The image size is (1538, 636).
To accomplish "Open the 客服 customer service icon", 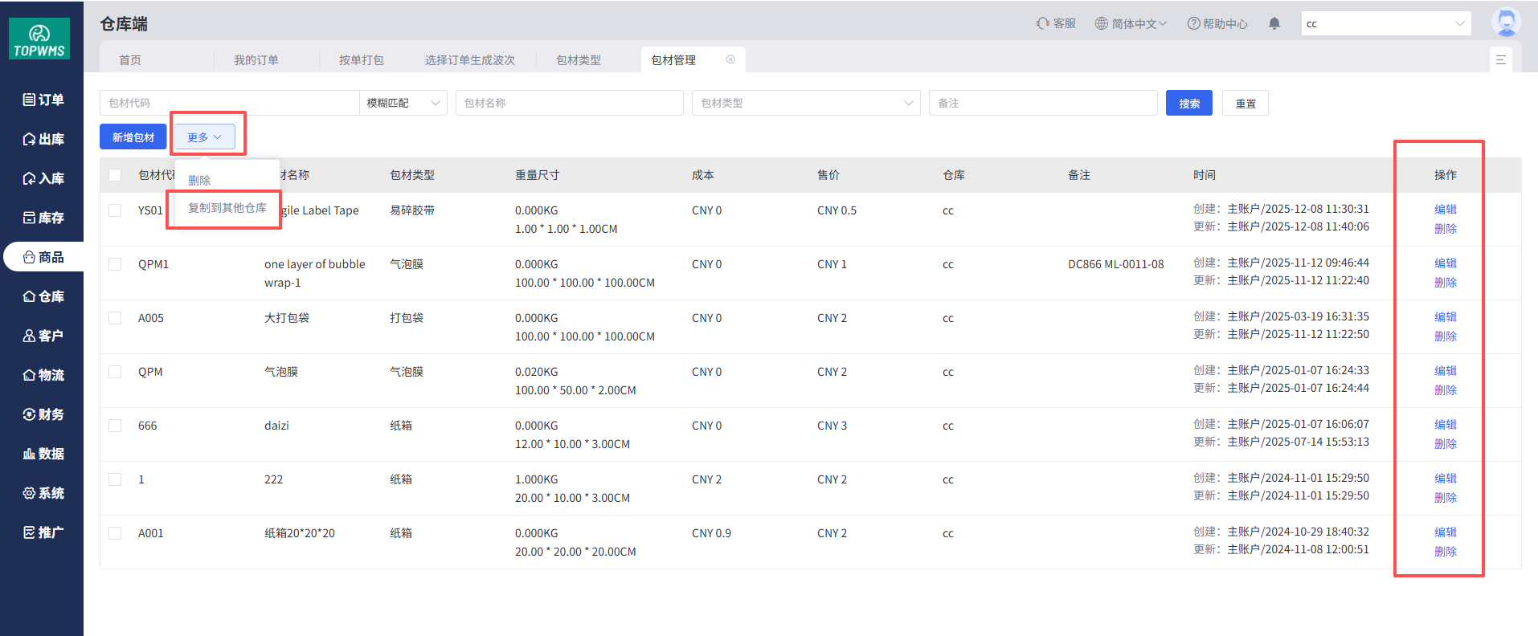I will tap(1056, 24).
